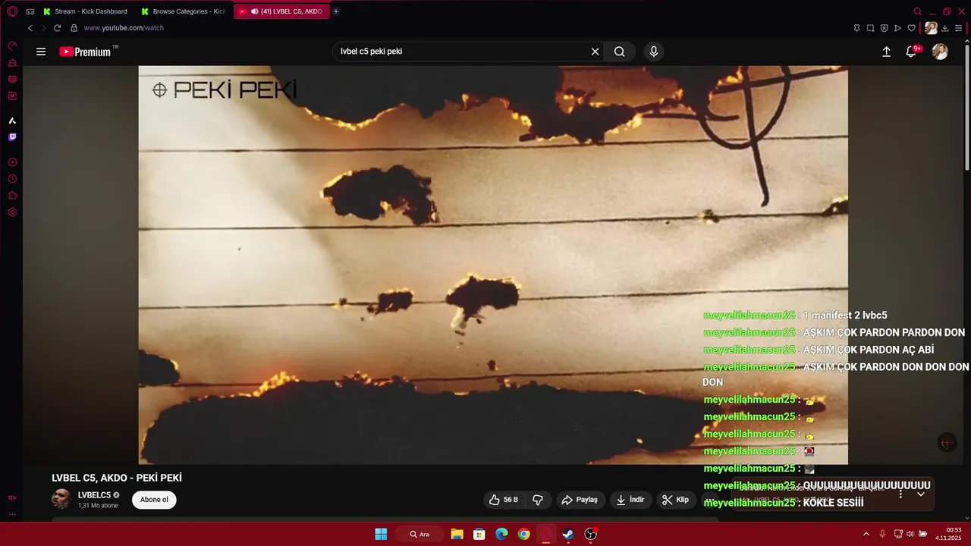Open a new browser tab

pyautogui.click(x=336, y=11)
